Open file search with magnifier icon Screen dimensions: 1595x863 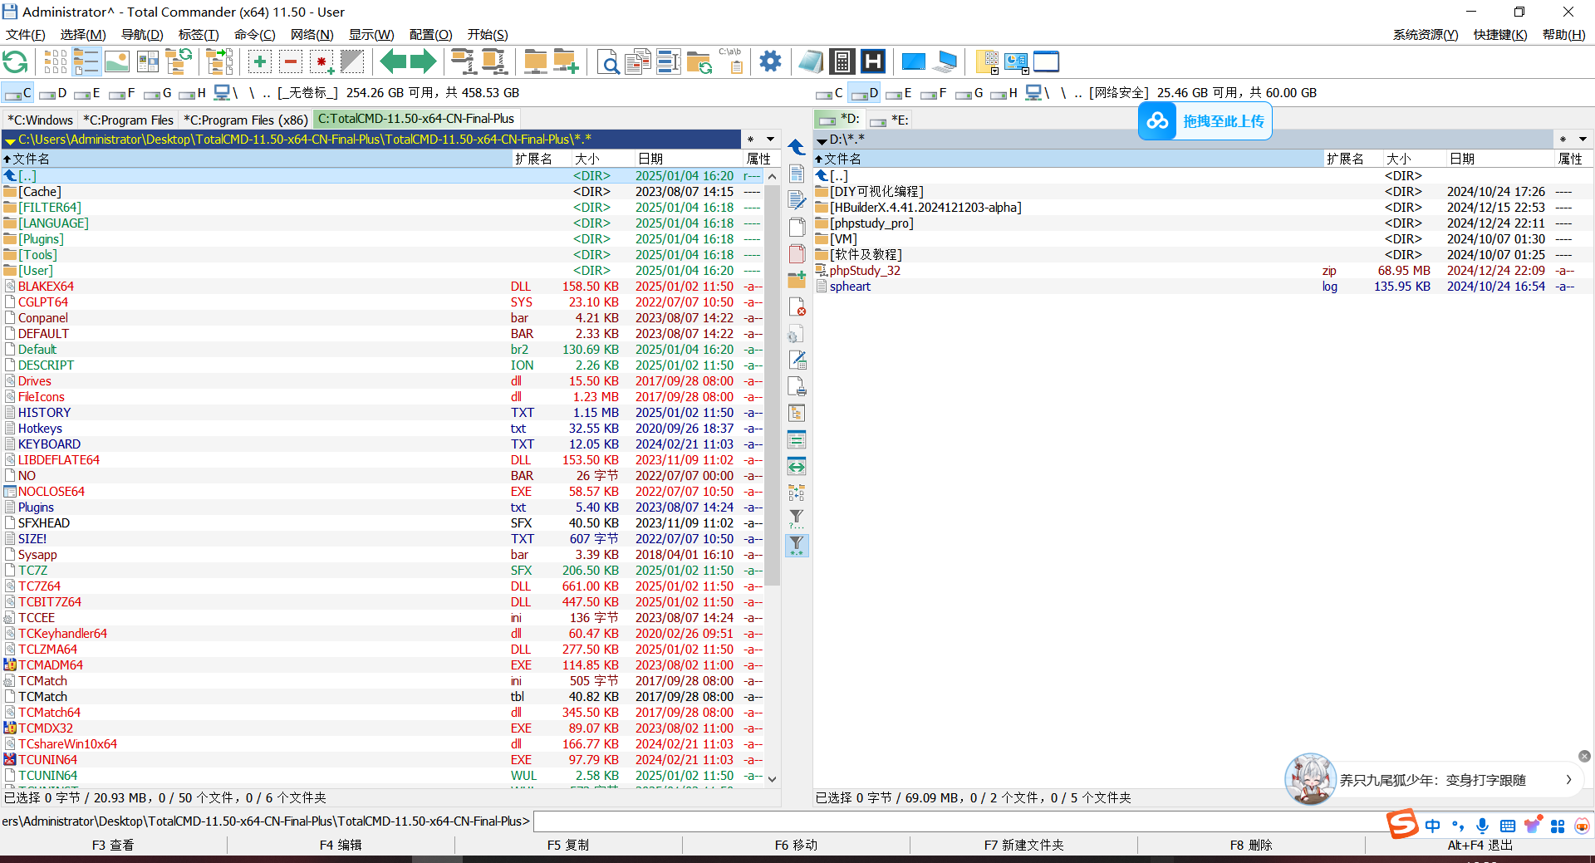(608, 61)
